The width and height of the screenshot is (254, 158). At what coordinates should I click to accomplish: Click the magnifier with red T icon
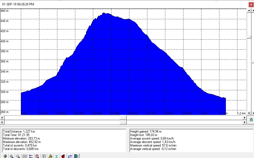(37, 156)
